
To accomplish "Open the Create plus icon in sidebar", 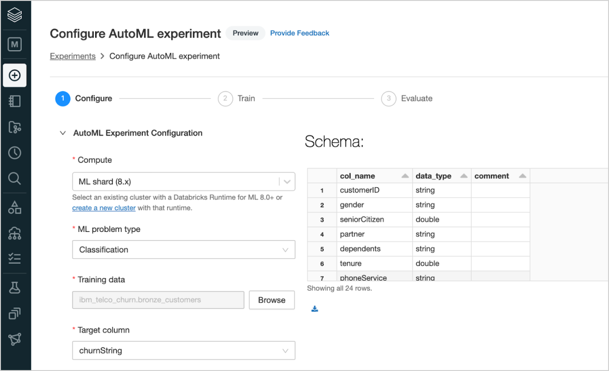I will pos(15,75).
